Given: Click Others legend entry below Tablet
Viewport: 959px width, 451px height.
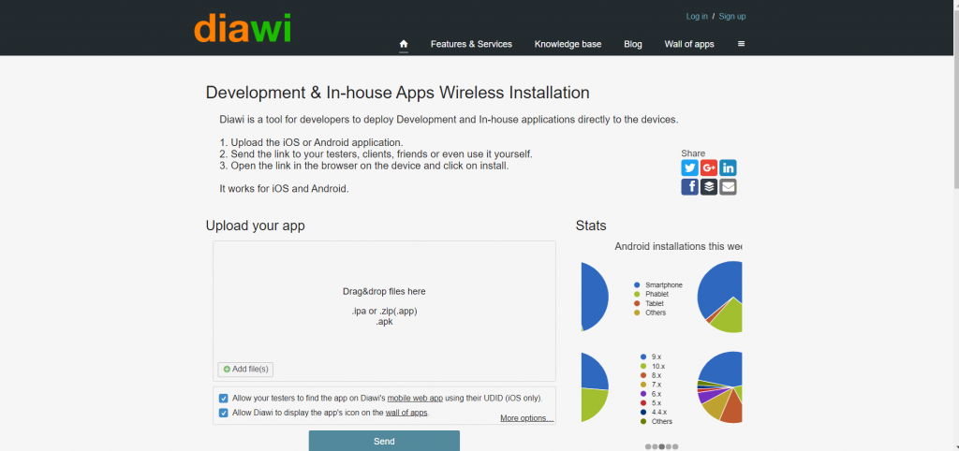Looking at the screenshot, I should pyautogui.click(x=650, y=313).
